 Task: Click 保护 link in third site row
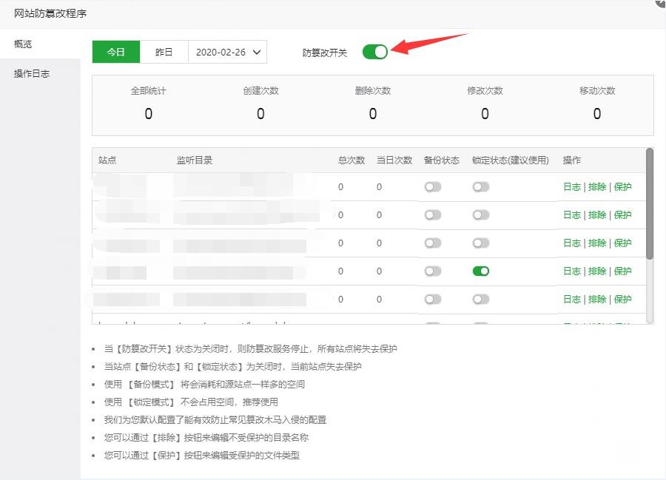pos(623,243)
